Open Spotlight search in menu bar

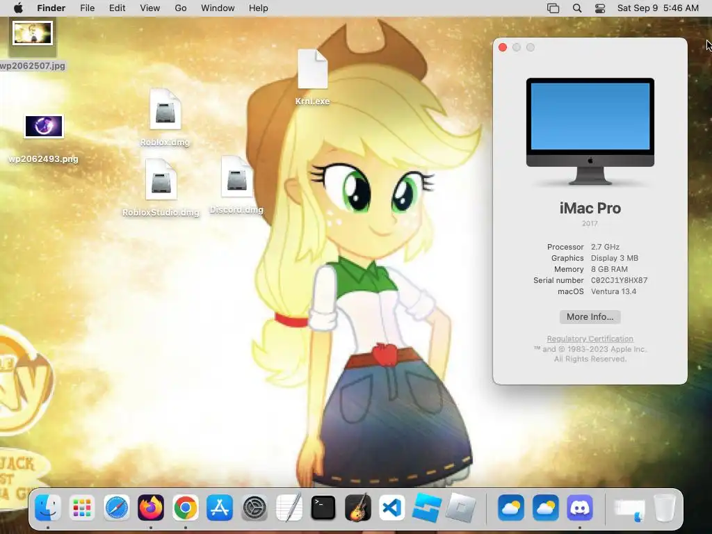pyautogui.click(x=577, y=8)
